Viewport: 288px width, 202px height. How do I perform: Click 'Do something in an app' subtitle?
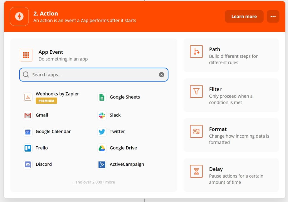click(63, 59)
